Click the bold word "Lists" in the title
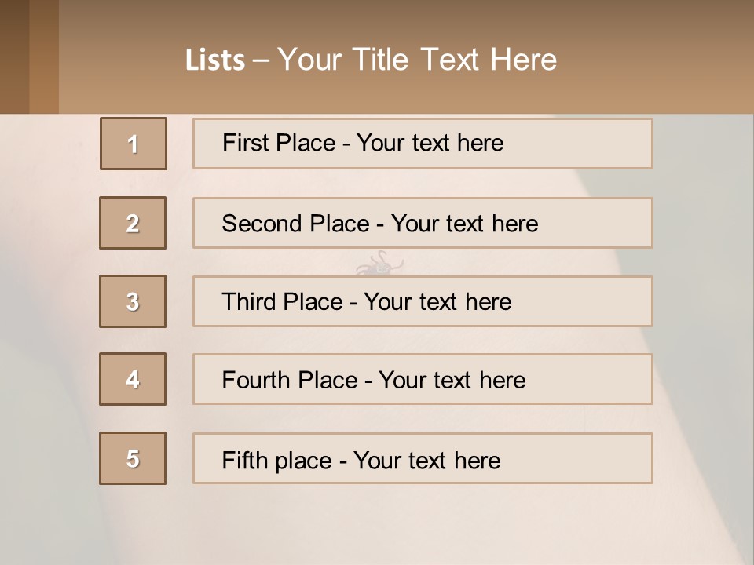This screenshot has width=754, height=565. [x=215, y=60]
